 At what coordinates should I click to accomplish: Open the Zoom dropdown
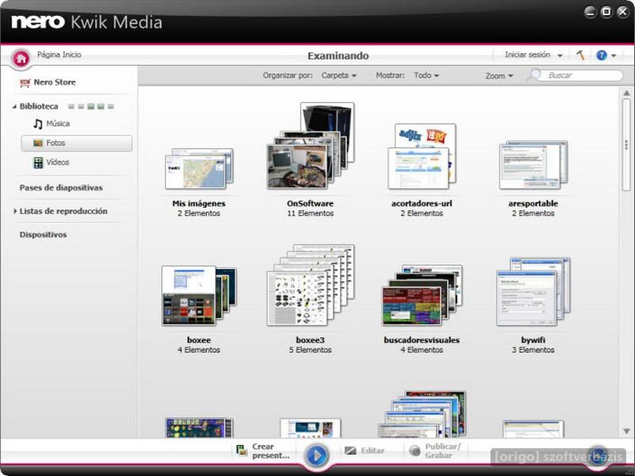(499, 76)
